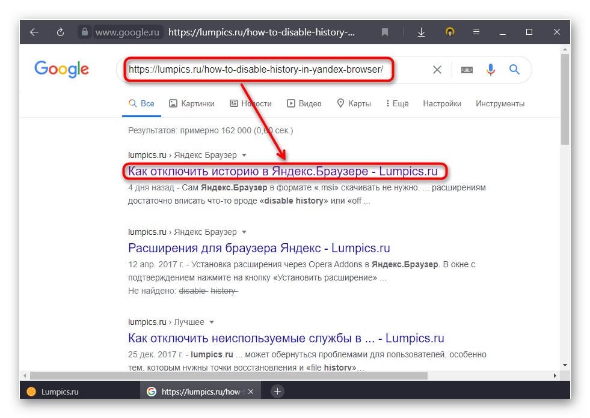The image size is (590, 418).
Task: Click horizontal scrollbar right arrow
Action: tap(555, 375)
